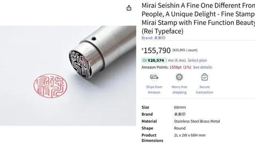The width and height of the screenshot is (255, 143).
Task: Click the main stamp product image
Action: [68, 75]
